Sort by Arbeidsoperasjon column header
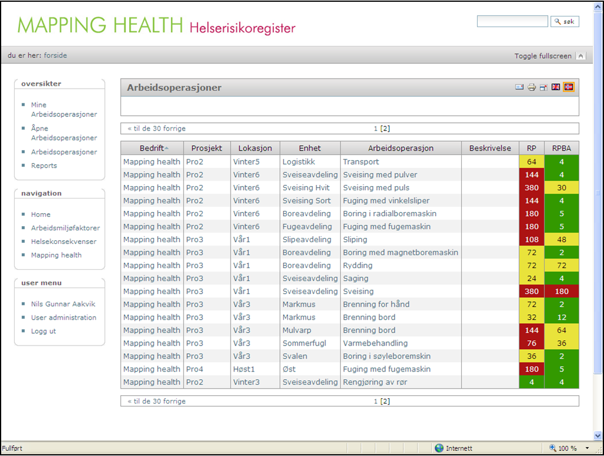The width and height of the screenshot is (604, 456). click(x=401, y=148)
